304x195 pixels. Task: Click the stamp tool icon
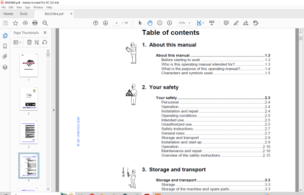point(256,23)
